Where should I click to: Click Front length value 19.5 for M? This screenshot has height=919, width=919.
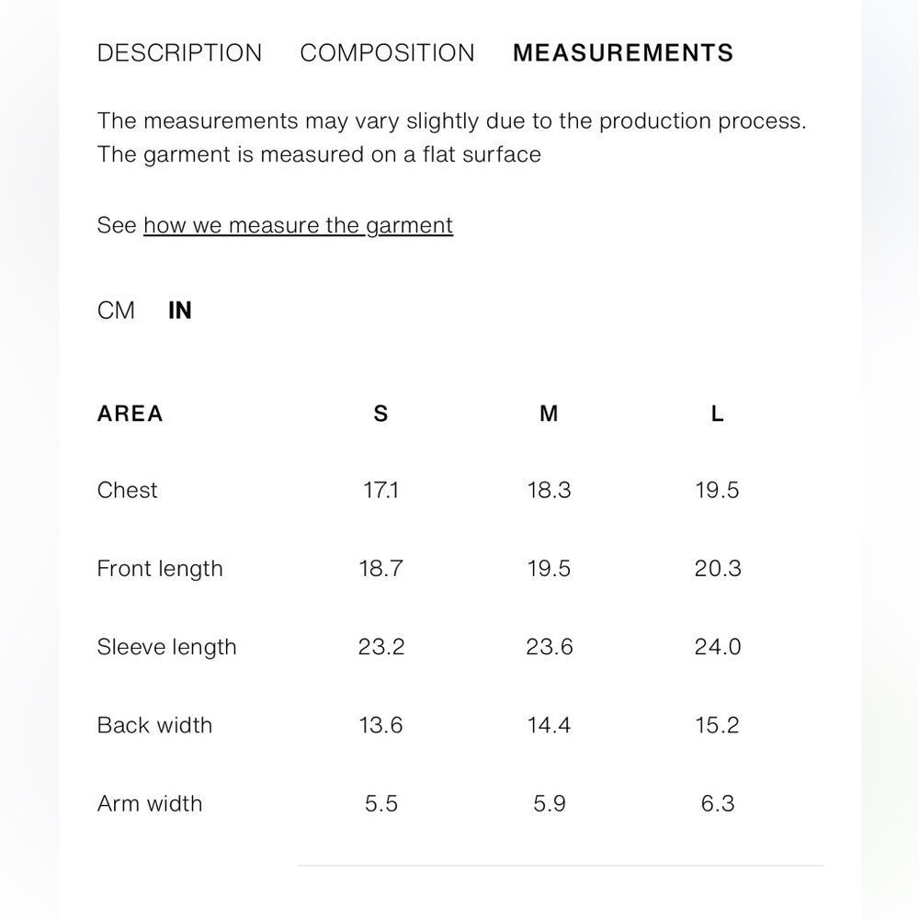click(x=550, y=569)
